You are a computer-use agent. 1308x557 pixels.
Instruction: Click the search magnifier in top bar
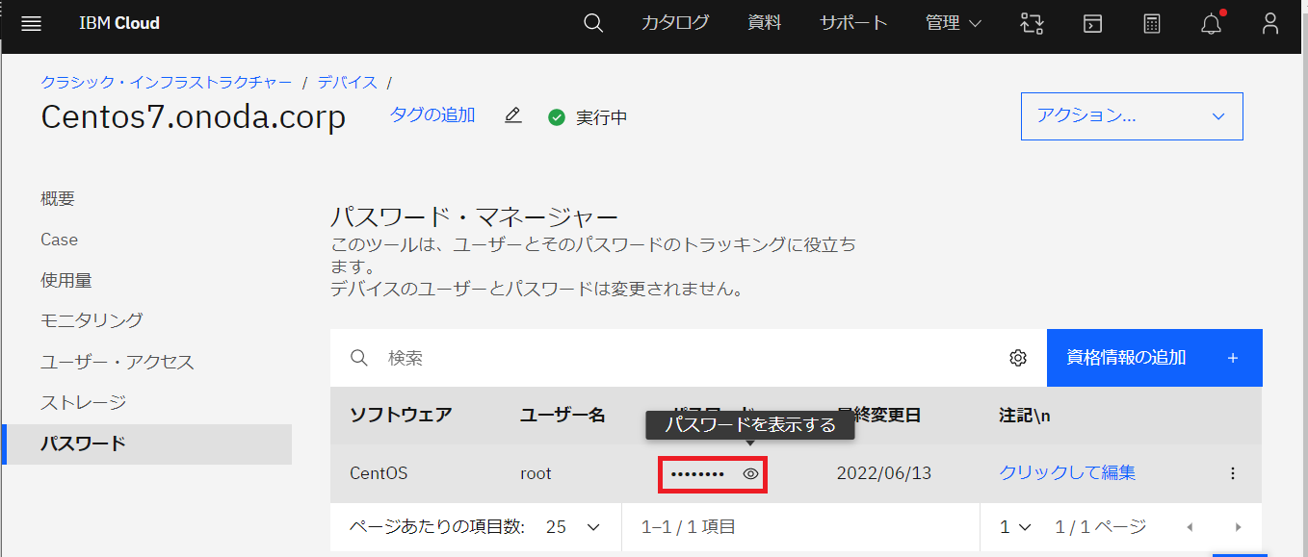[x=593, y=23]
